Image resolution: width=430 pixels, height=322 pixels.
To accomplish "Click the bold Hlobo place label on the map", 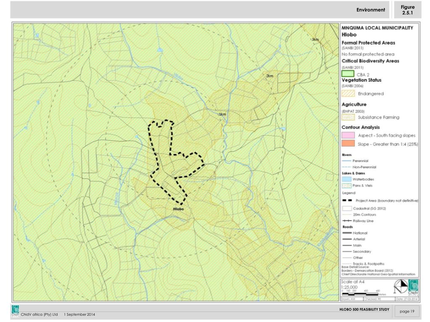I will 178,209.
